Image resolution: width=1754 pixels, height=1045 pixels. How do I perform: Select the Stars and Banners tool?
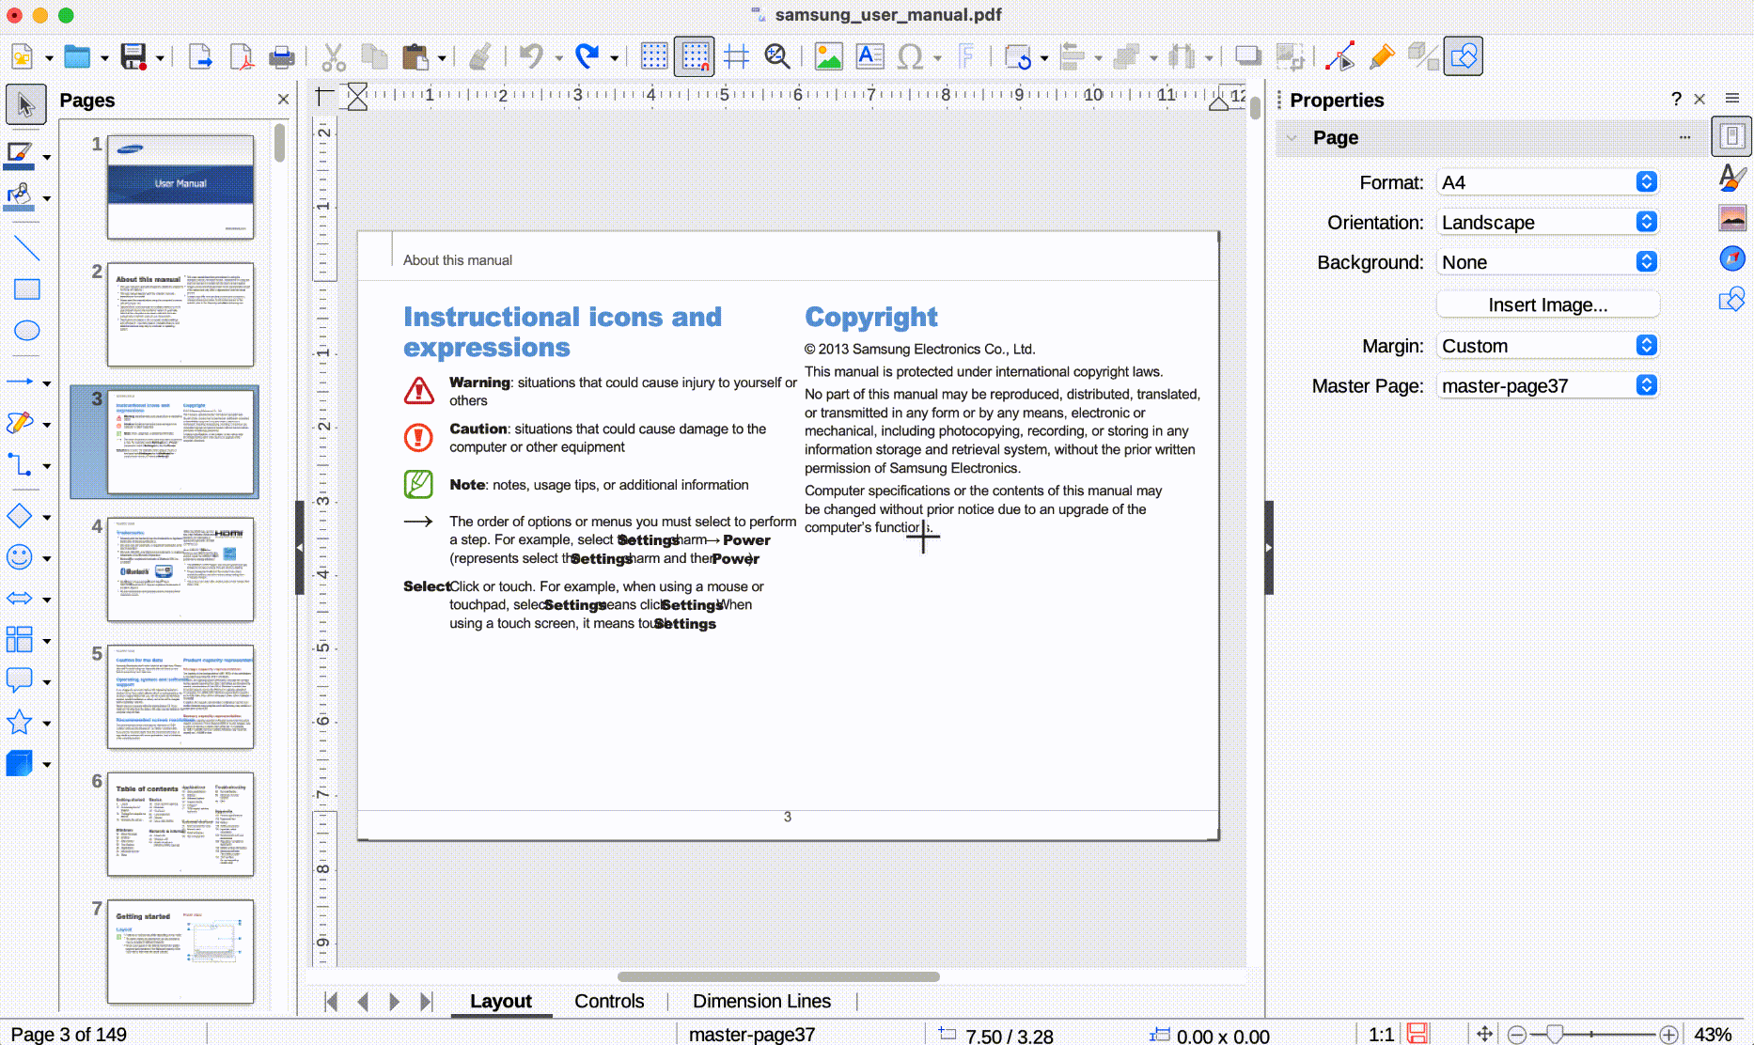coord(20,723)
